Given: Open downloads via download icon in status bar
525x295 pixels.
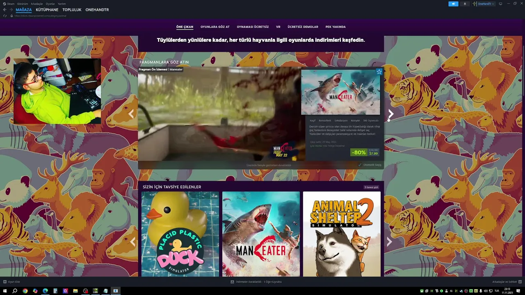Looking at the screenshot, I should (232, 282).
